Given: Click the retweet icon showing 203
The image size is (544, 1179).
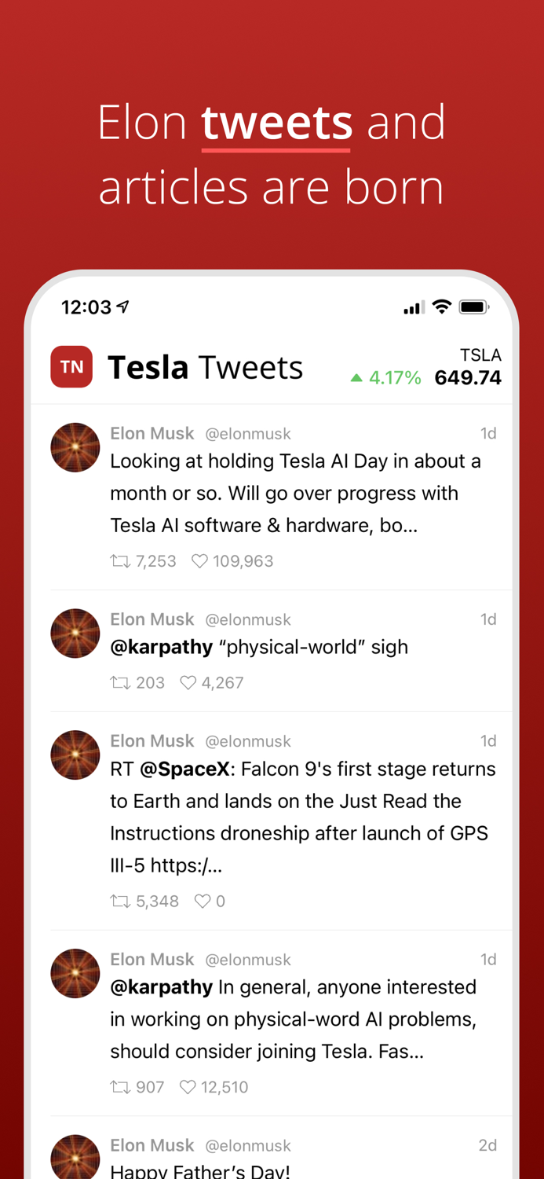Looking at the screenshot, I should point(119,683).
